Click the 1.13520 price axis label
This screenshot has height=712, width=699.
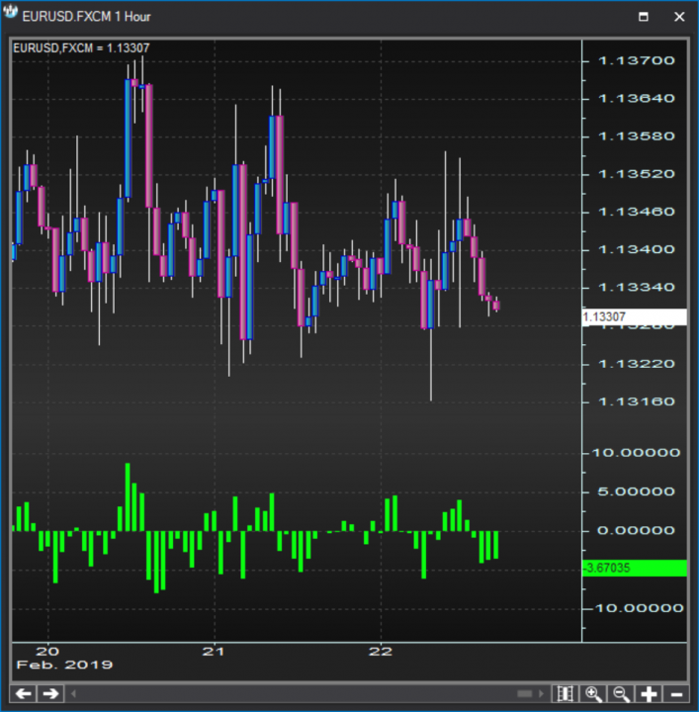637,174
